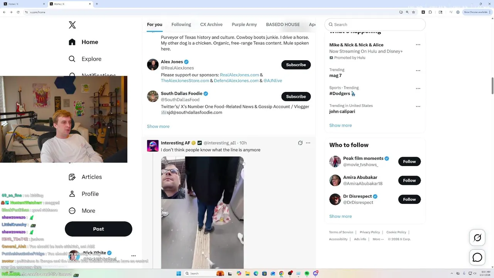Go to Profile in sidebar
Screen dimensions: 494x278
pos(83,194)
